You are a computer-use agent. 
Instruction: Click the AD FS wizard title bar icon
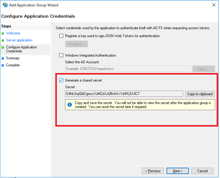click(5, 5)
